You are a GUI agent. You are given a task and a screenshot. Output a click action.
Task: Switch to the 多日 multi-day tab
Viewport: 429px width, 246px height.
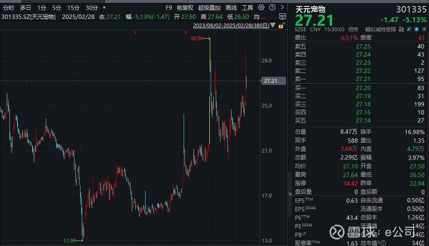[25, 8]
